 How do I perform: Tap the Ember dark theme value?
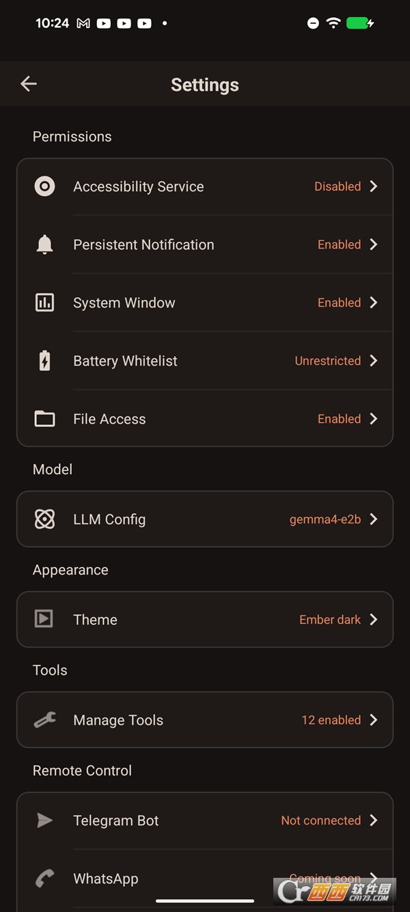point(329,620)
